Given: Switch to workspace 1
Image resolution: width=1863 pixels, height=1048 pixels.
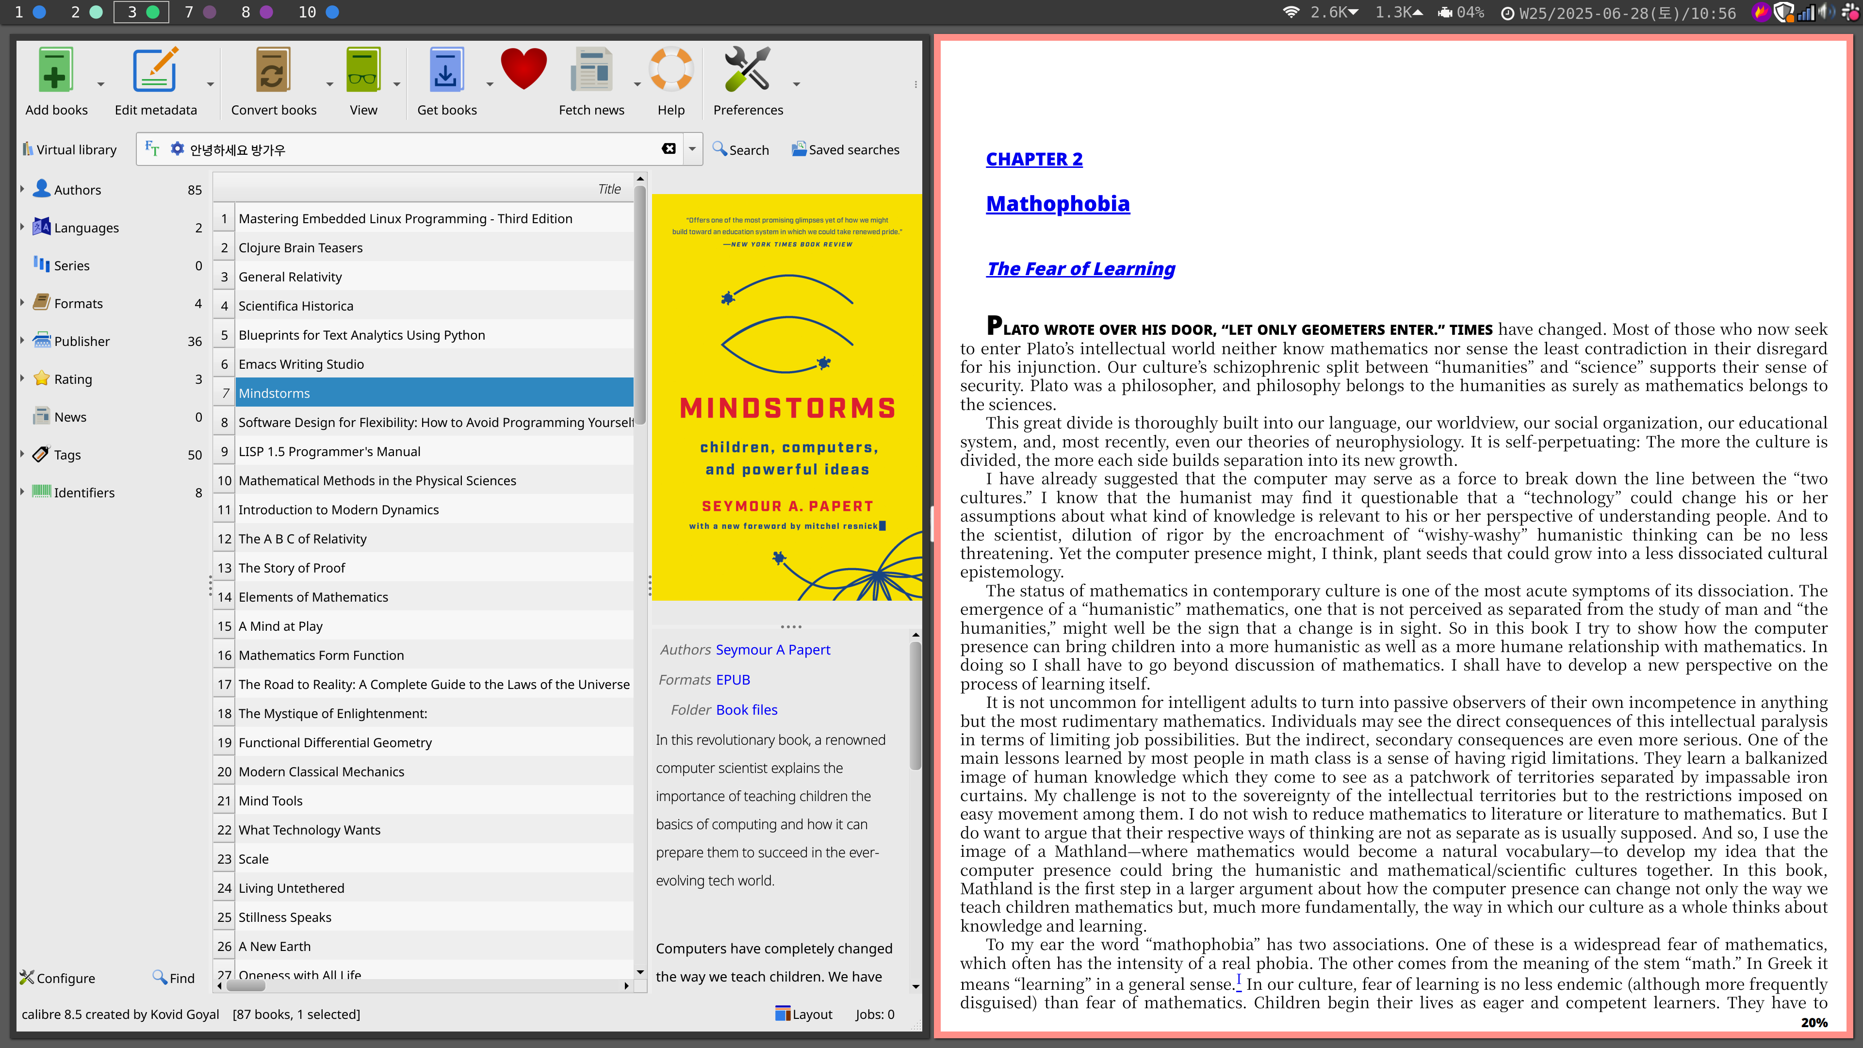Looking at the screenshot, I should tap(31, 12).
